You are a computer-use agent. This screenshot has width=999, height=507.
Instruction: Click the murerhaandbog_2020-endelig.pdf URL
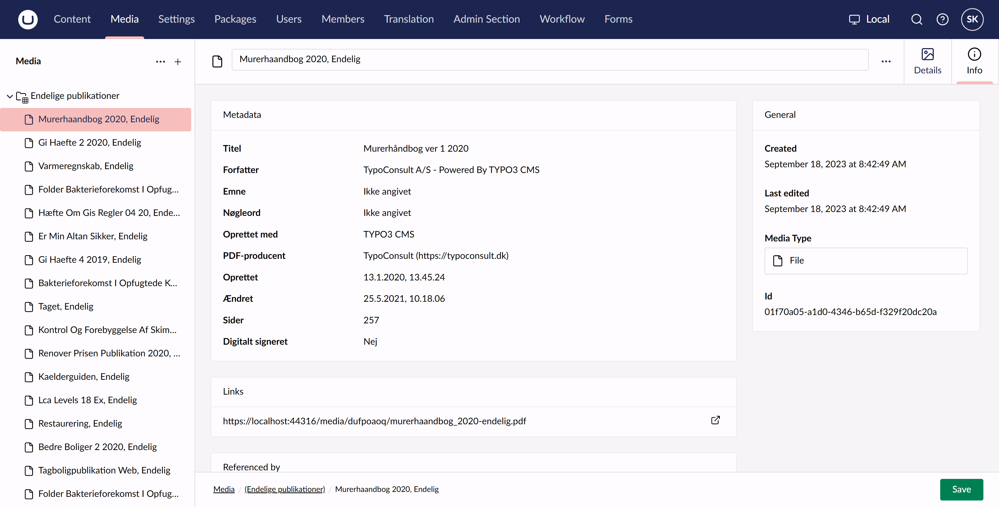pyautogui.click(x=374, y=421)
